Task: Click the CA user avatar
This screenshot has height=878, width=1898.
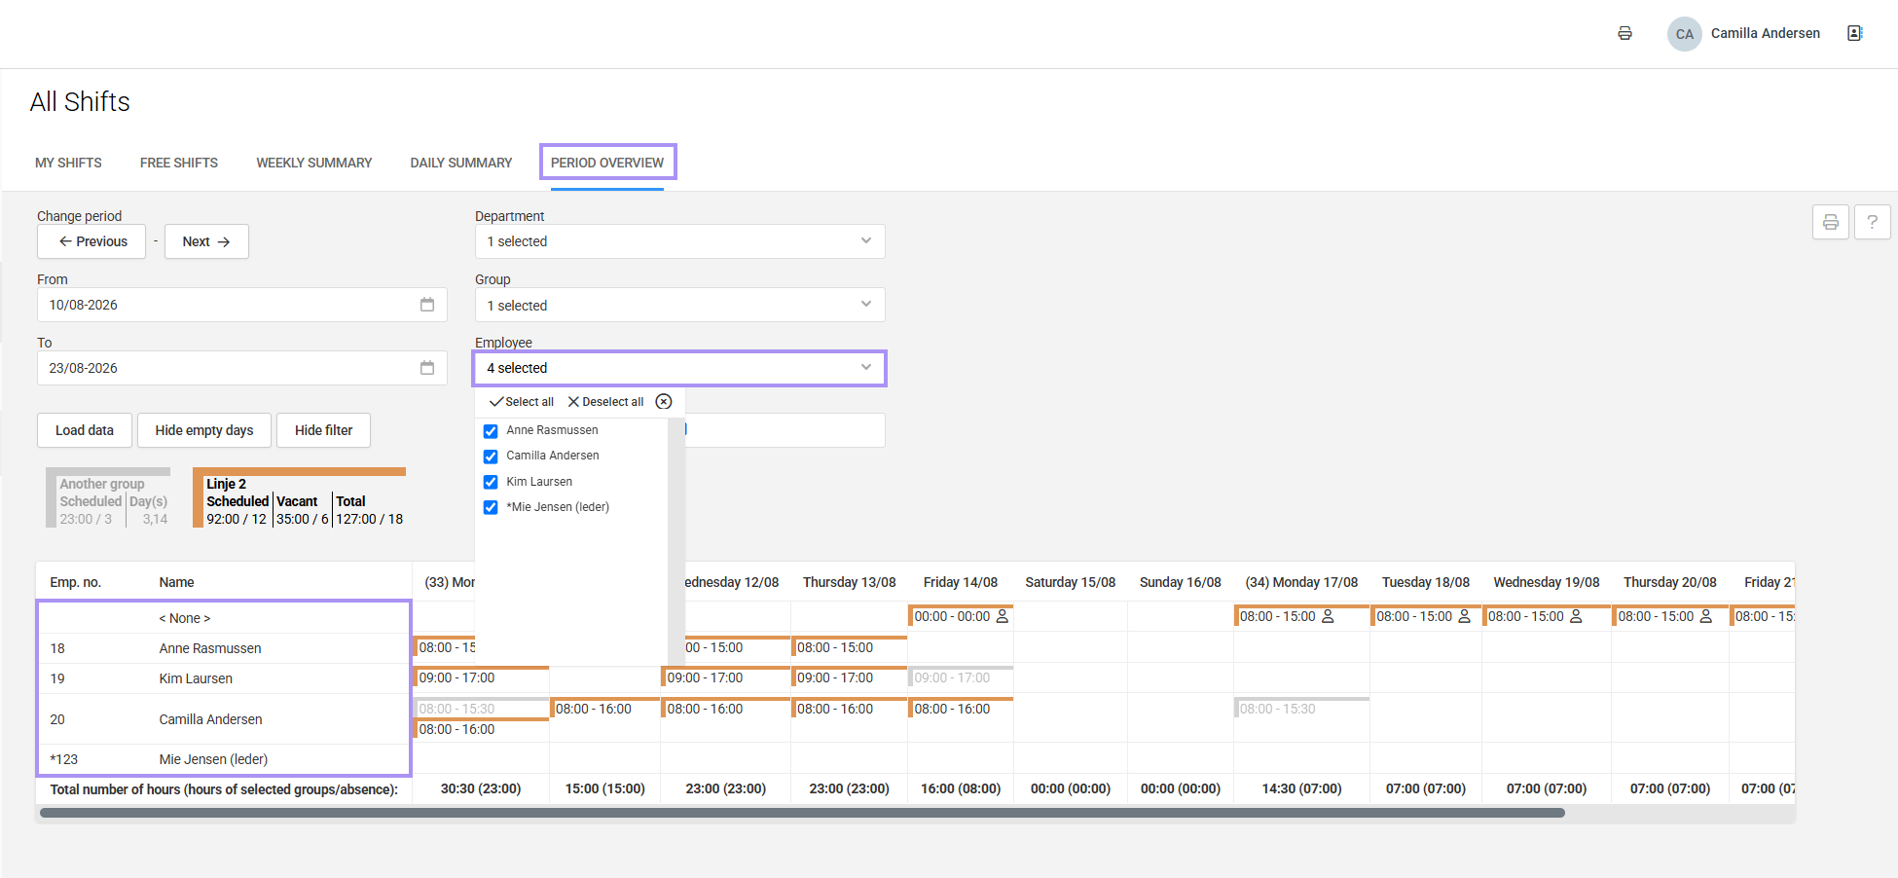Action: point(1684,34)
